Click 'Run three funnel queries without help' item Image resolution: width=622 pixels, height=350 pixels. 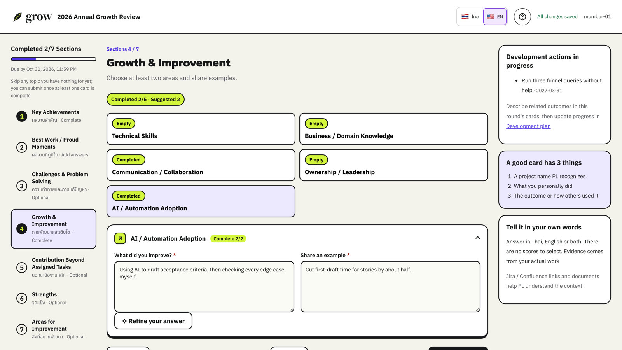pyautogui.click(x=562, y=85)
